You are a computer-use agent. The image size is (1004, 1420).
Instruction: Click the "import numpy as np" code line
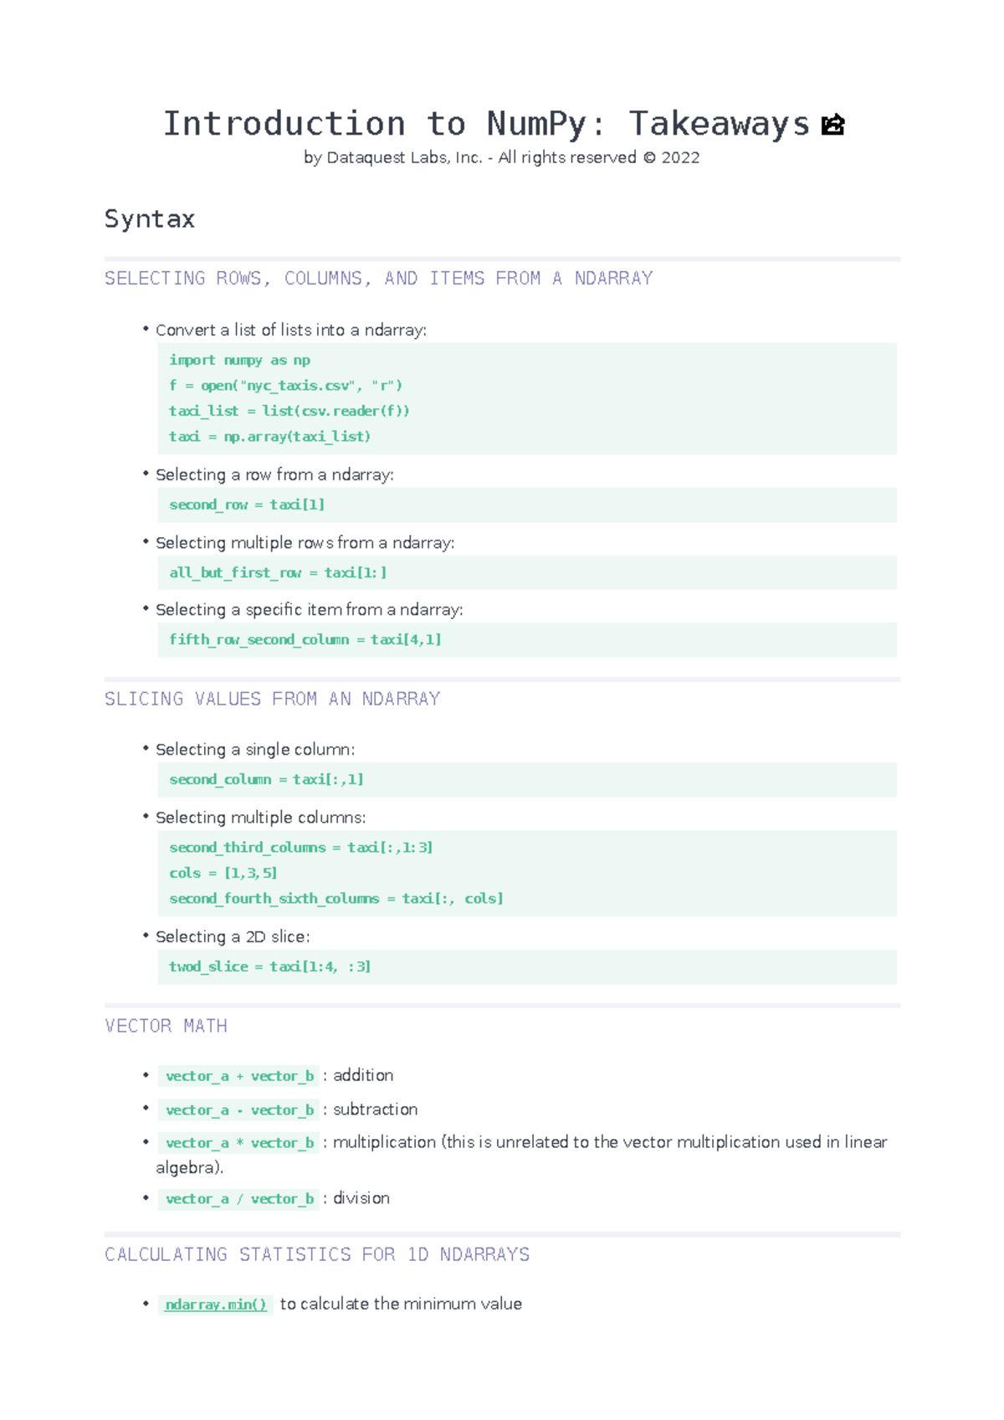tap(239, 360)
